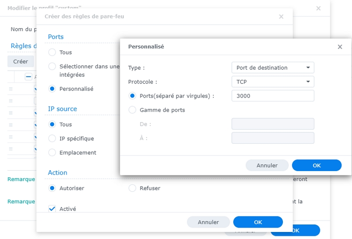Select the Refuser action radio button
The height and width of the screenshot is (239, 352).
[132, 188]
